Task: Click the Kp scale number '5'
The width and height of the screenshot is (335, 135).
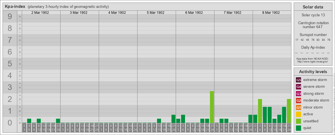Action: [x=10, y=64]
